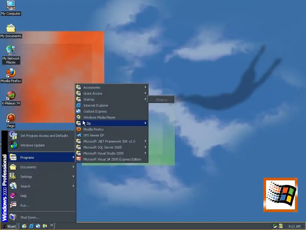The width and height of the screenshot is (306, 230).
Task: Expand the Startup submenu
Action: click(x=112, y=99)
